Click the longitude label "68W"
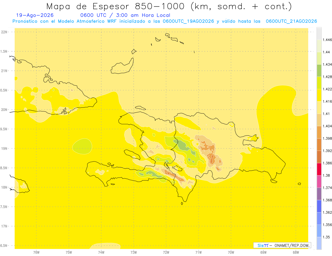Screen dimensions: 332x256 296,252
